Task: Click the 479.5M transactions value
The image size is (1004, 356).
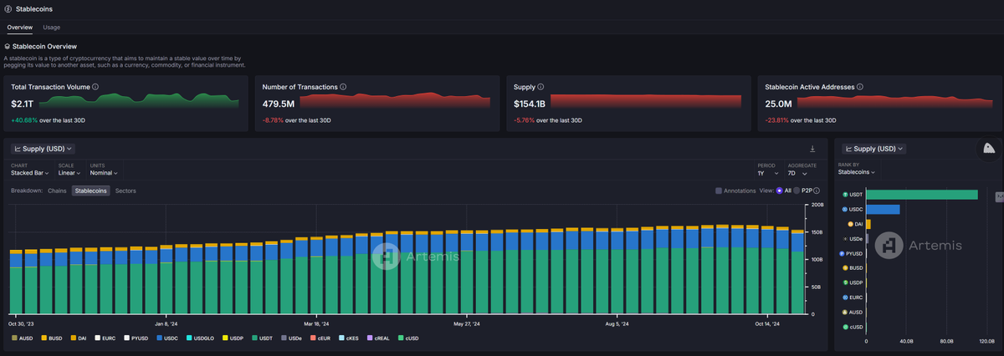Action: tap(279, 104)
